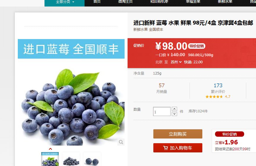
Task: Open the 首页 navigation tab
Action: pyautogui.click(x=97, y=2)
